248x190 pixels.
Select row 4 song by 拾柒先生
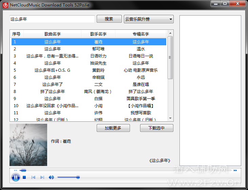pos(89,63)
